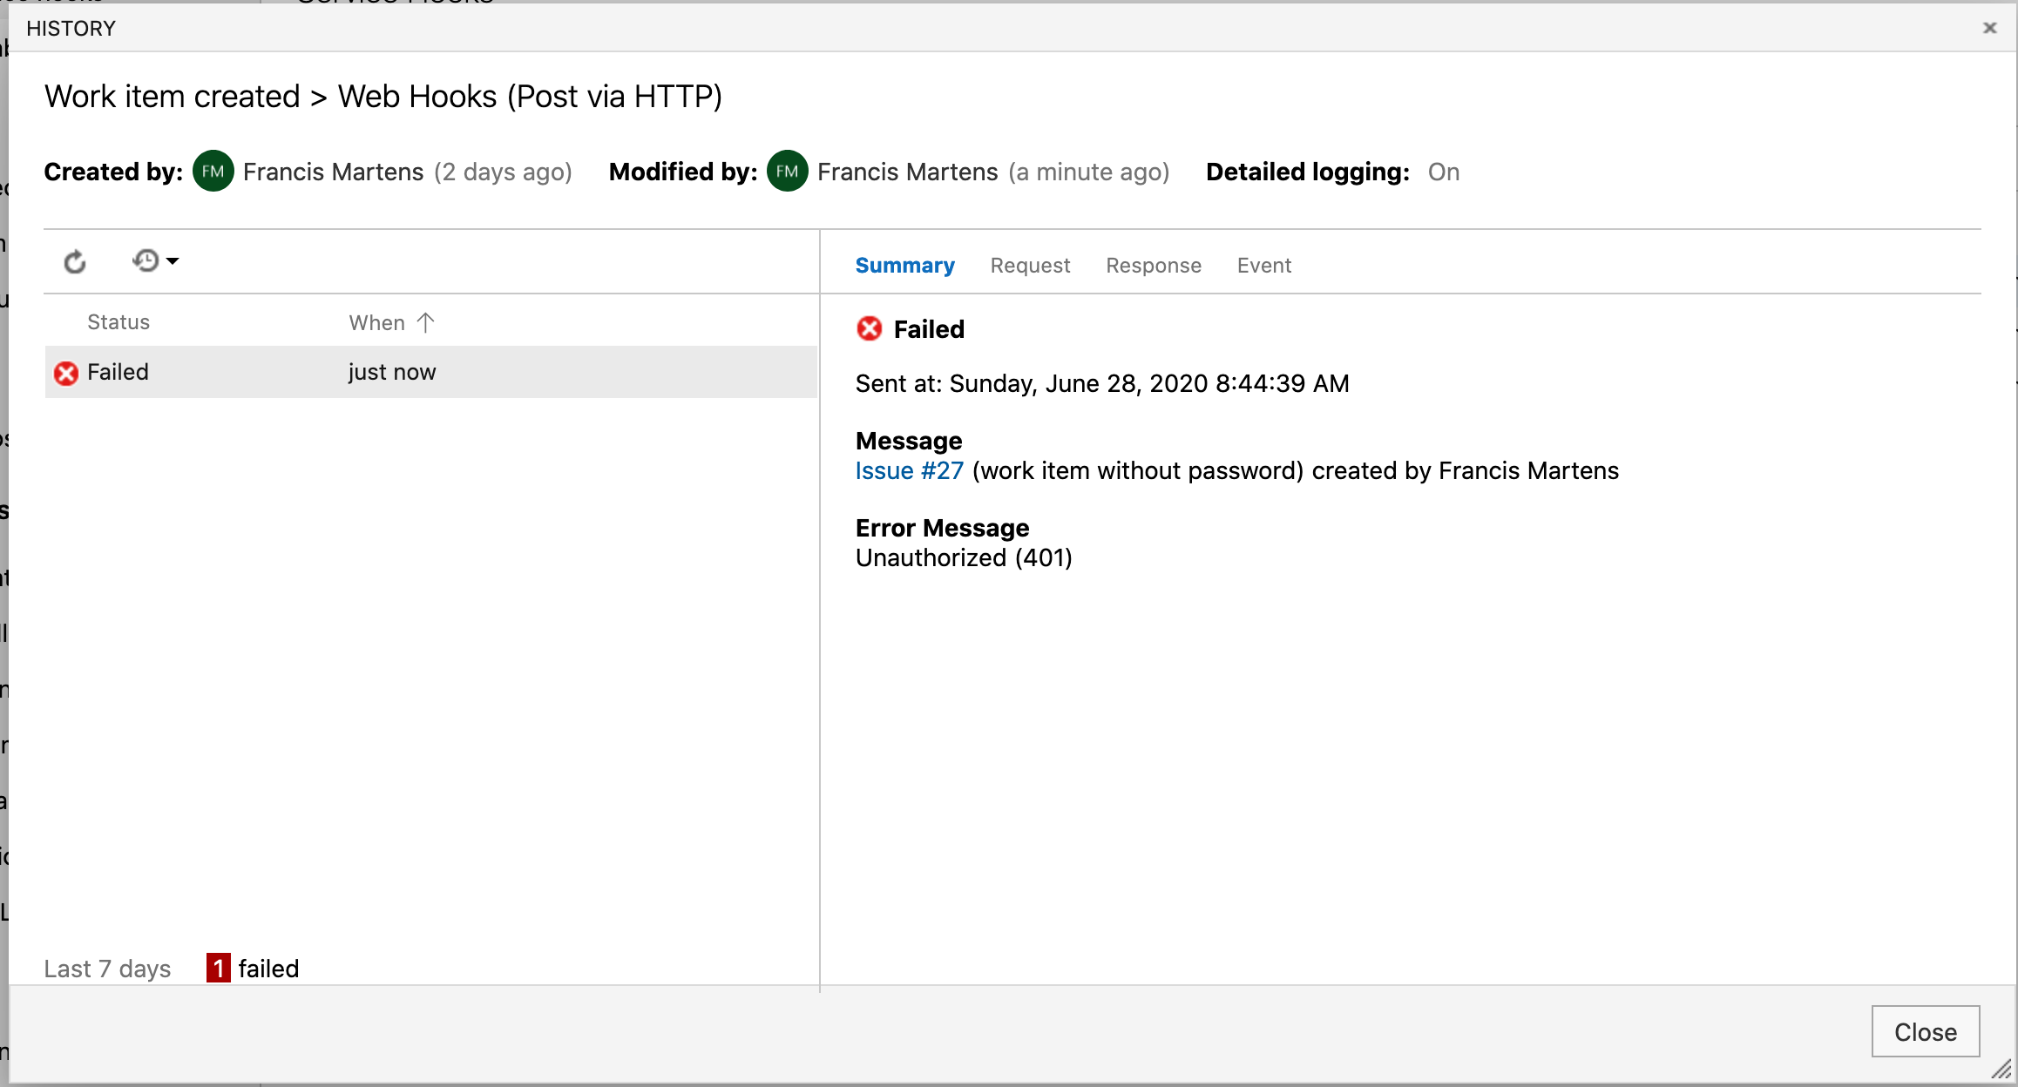2018x1087 pixels.
Task: Open the Event tab
Action: click(x=1263, y=266)
